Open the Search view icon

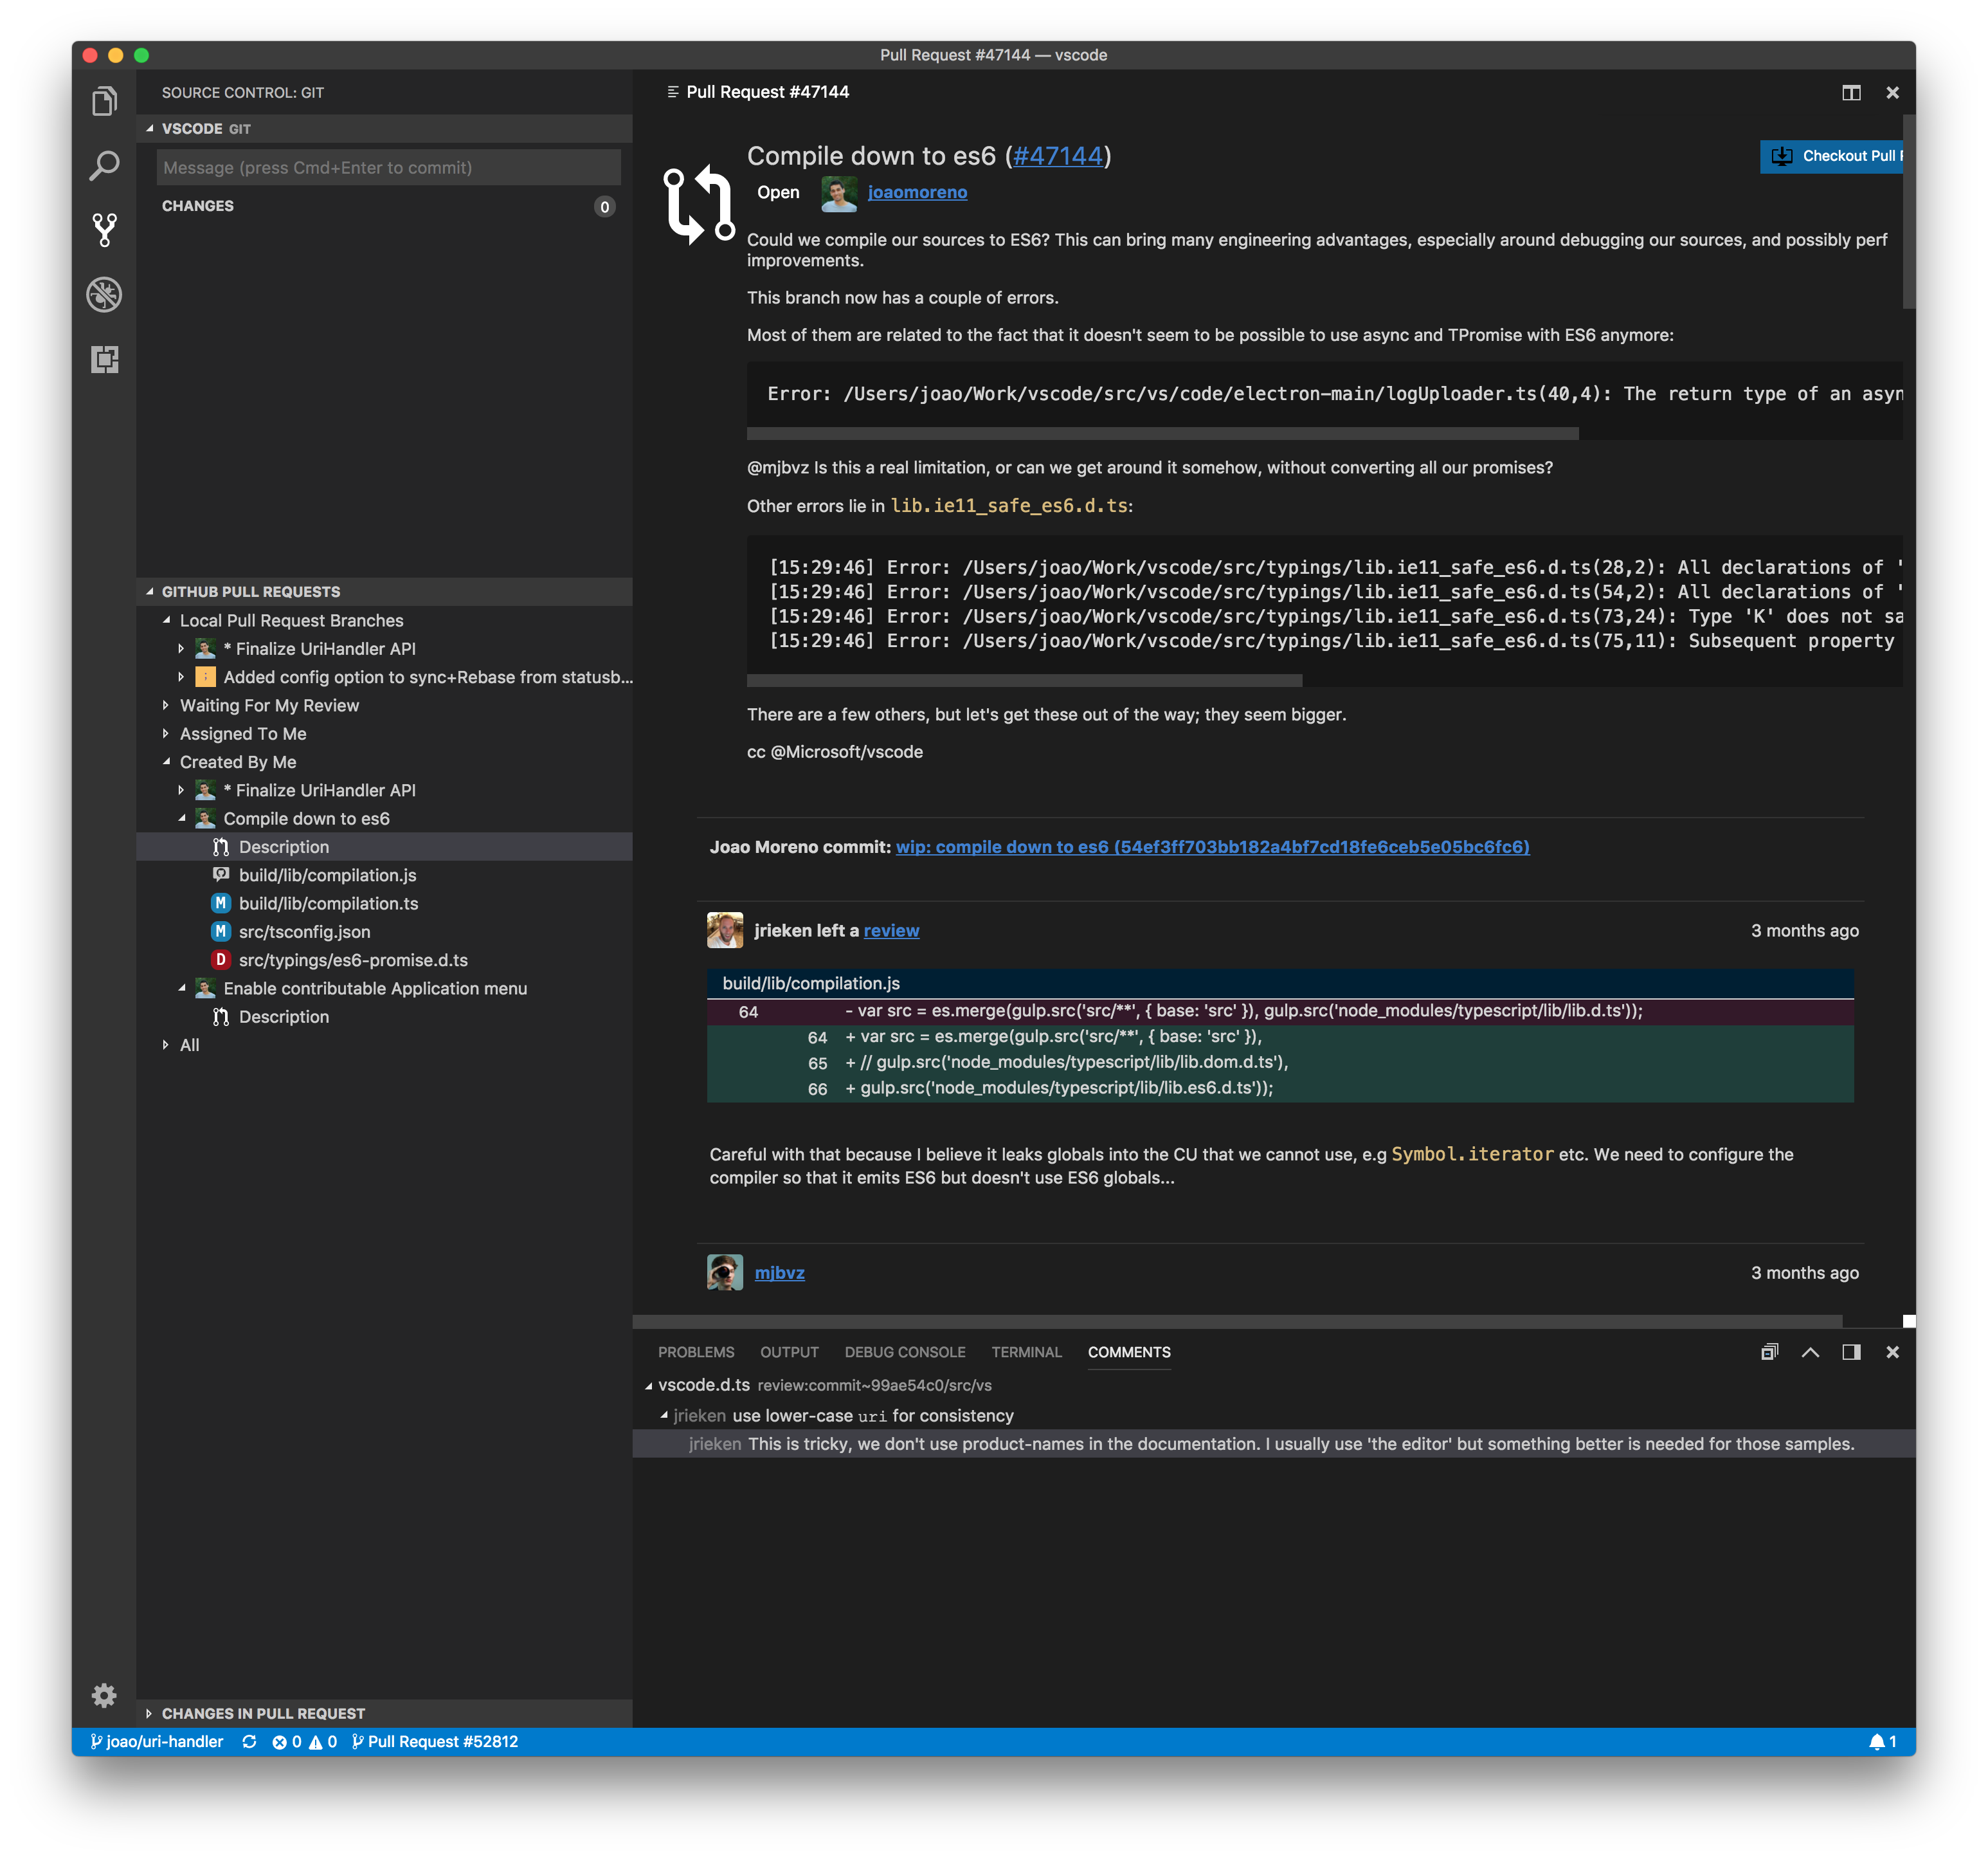pyautogui.click(x=104, y=166)
